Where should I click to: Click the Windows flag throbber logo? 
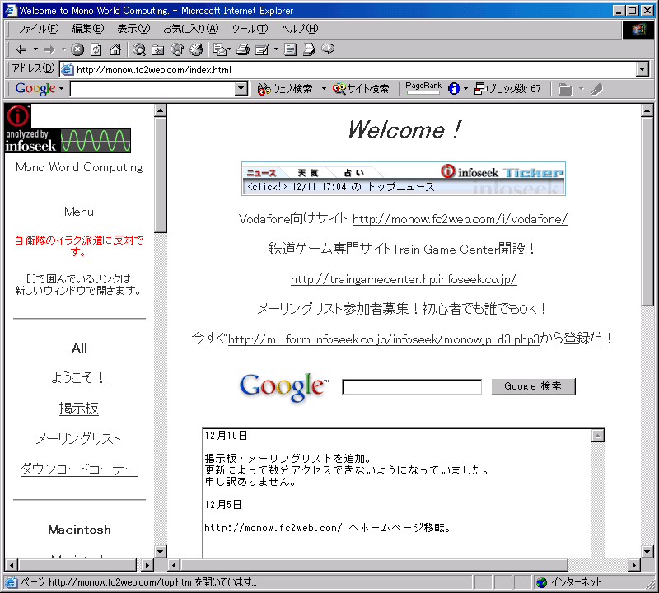coord(638,29)
